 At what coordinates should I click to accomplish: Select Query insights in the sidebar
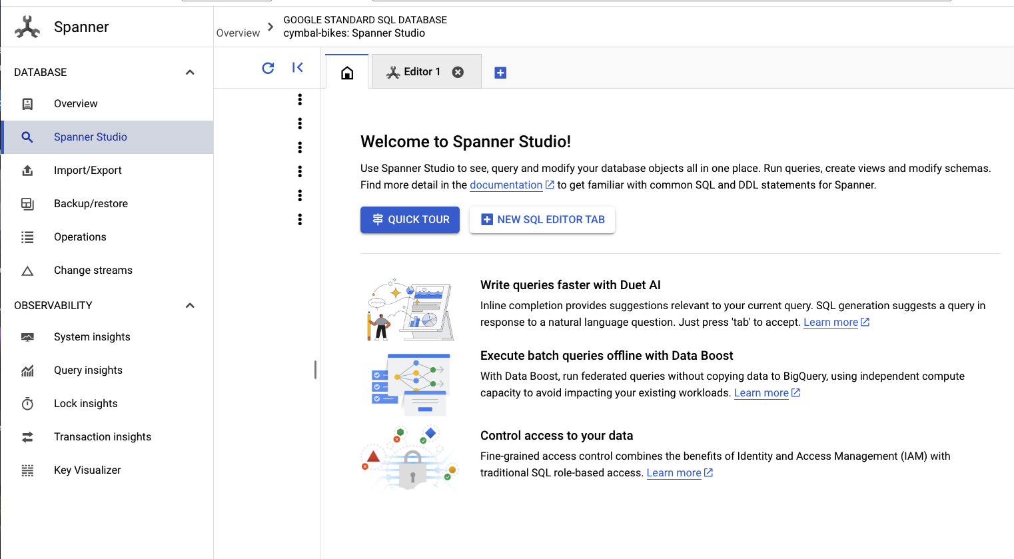[88, 370]
